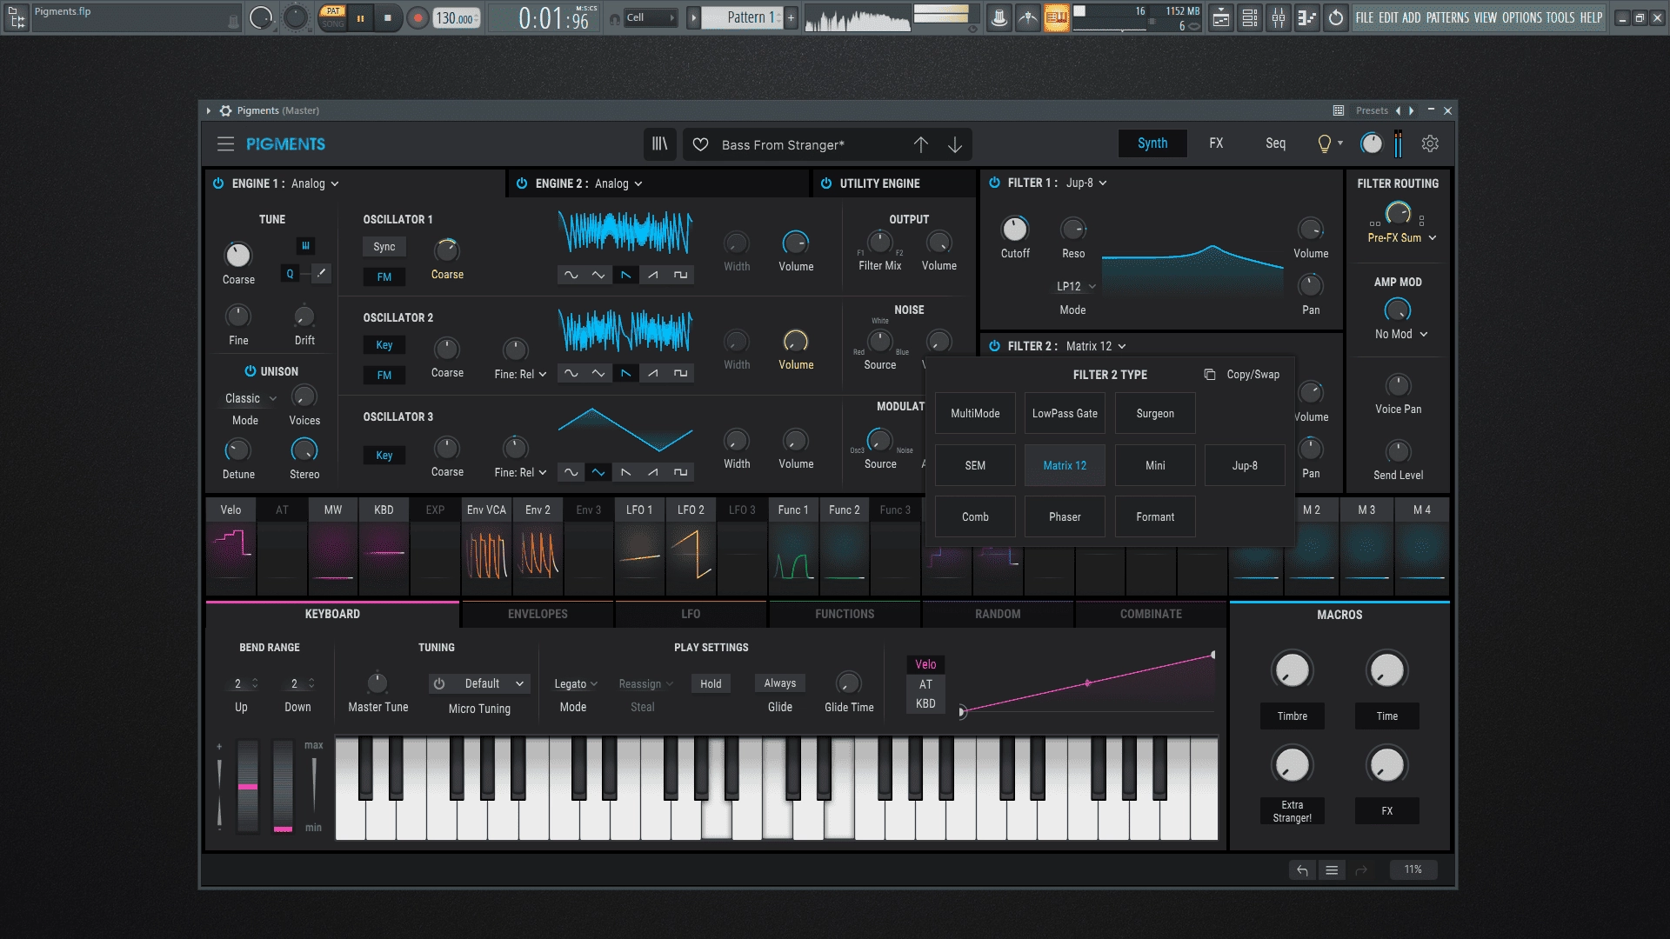
Task: Toggle Filter 1 power button
Action: pyautogui.click(x=994, y=183)
